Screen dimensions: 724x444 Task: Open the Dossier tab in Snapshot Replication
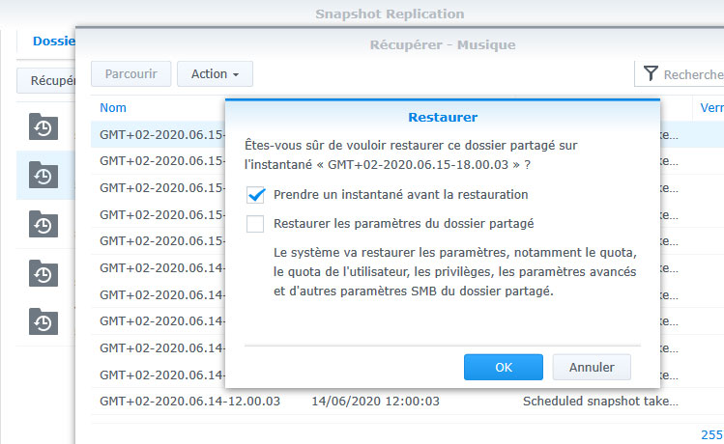click(x=53, y=42)
